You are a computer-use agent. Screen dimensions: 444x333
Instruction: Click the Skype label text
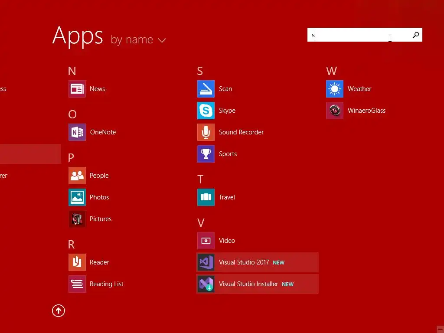click(227, 111)
